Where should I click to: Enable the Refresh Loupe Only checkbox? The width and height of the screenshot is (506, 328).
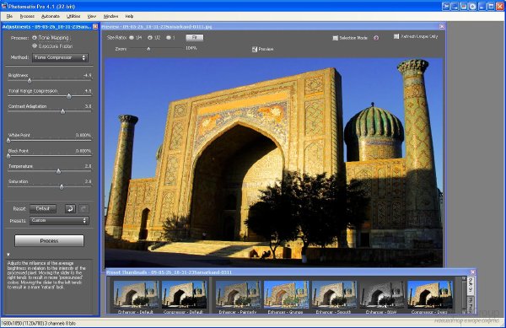click(396, 36)
